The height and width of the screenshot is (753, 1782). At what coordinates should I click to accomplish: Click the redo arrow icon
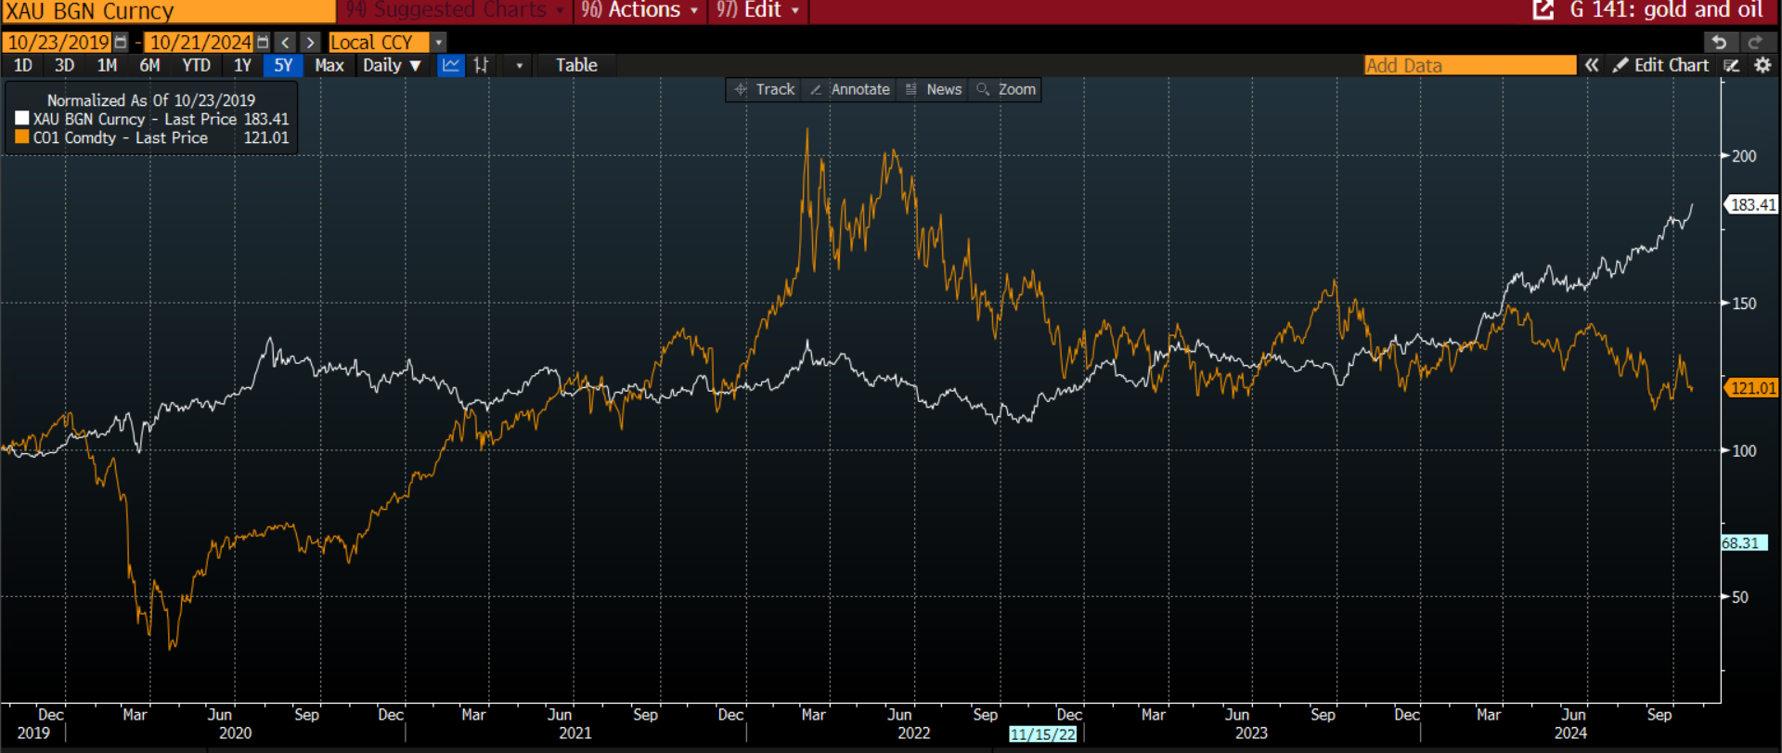[x=1754, y=43]
